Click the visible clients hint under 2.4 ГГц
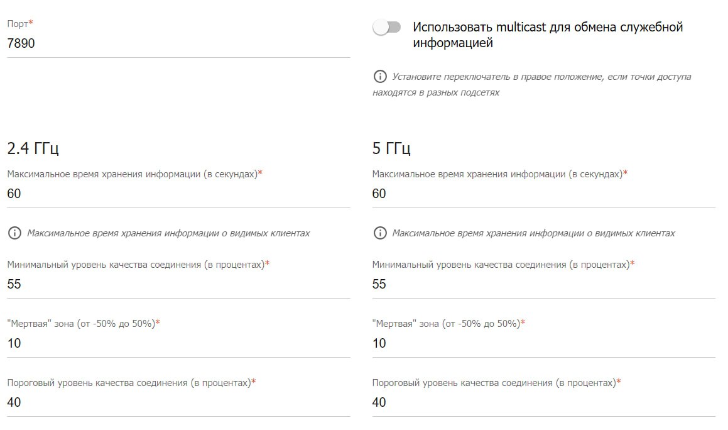The height and width of the screenshot is (430, 728). (x=168, y=233)
